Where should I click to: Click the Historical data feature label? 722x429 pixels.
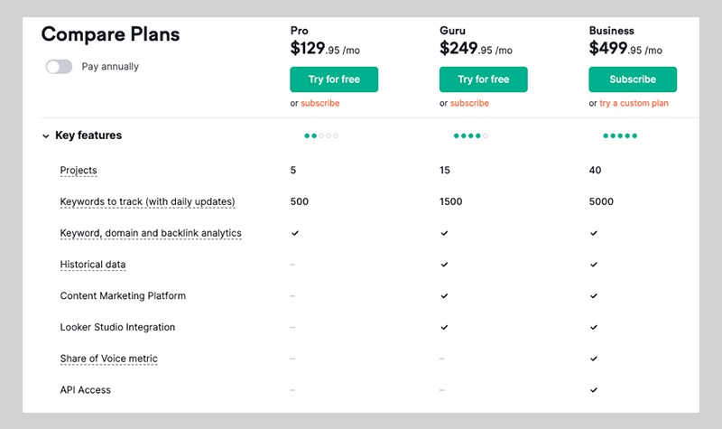tap(93, 265)
